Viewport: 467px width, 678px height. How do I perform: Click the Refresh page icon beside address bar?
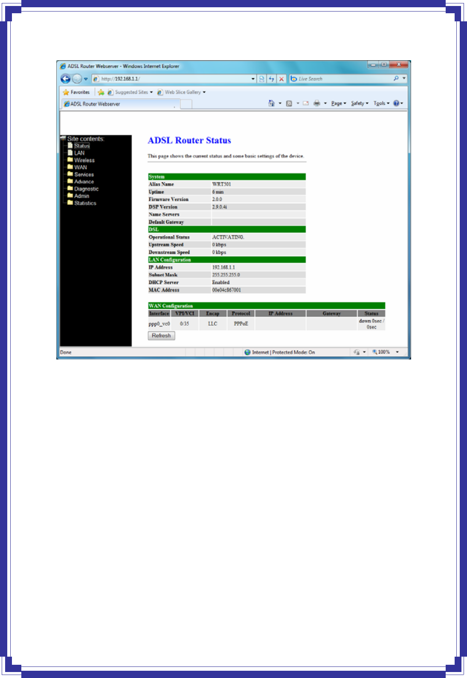point(272,79)
